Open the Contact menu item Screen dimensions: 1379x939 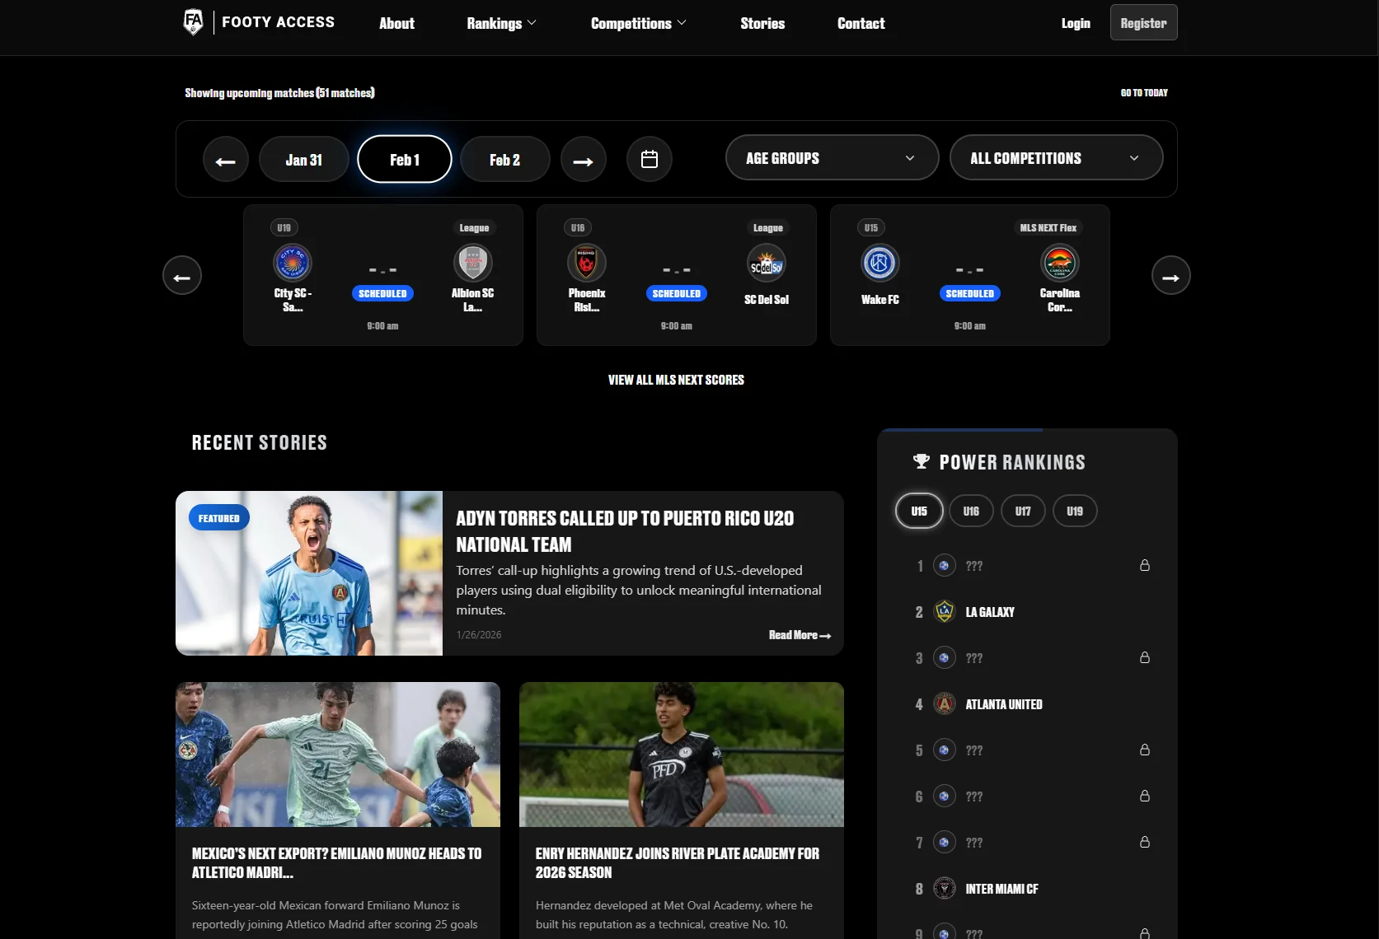pyautogui.click(x=861, y=23)
